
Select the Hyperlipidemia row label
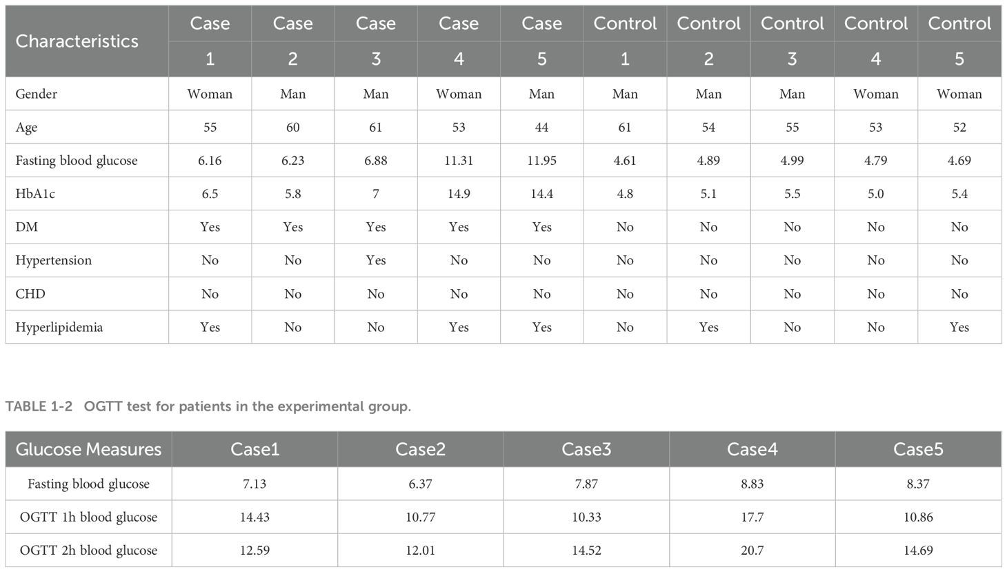pyautogui.click(x=59, y=328)
